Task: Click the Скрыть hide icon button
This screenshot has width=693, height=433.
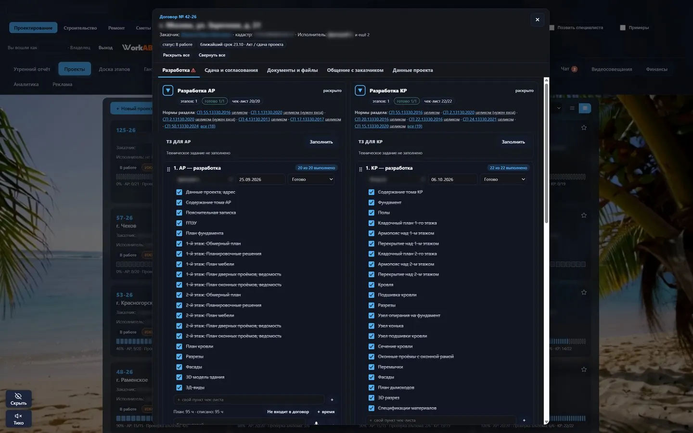Action: click(x=19, y=399)
